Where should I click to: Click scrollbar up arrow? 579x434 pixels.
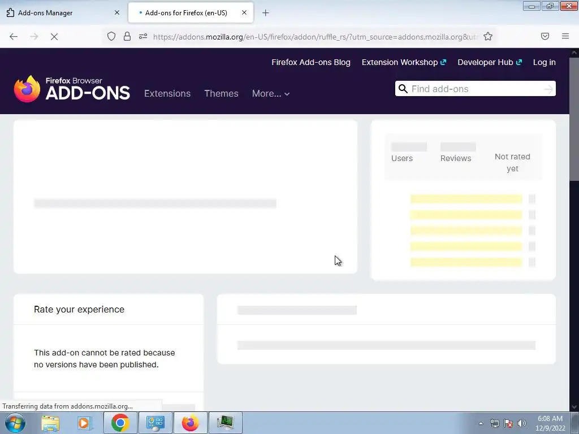[x=574, y=53]
